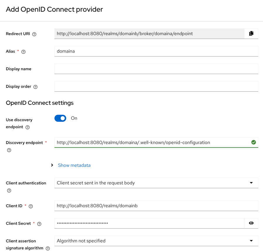The image size is (263, 252).
Task: Click the Client Secret help icon
Action: point(39,224)
